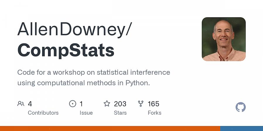Open the CompStats repository title
263x131 pixels.
click(66, 50)
